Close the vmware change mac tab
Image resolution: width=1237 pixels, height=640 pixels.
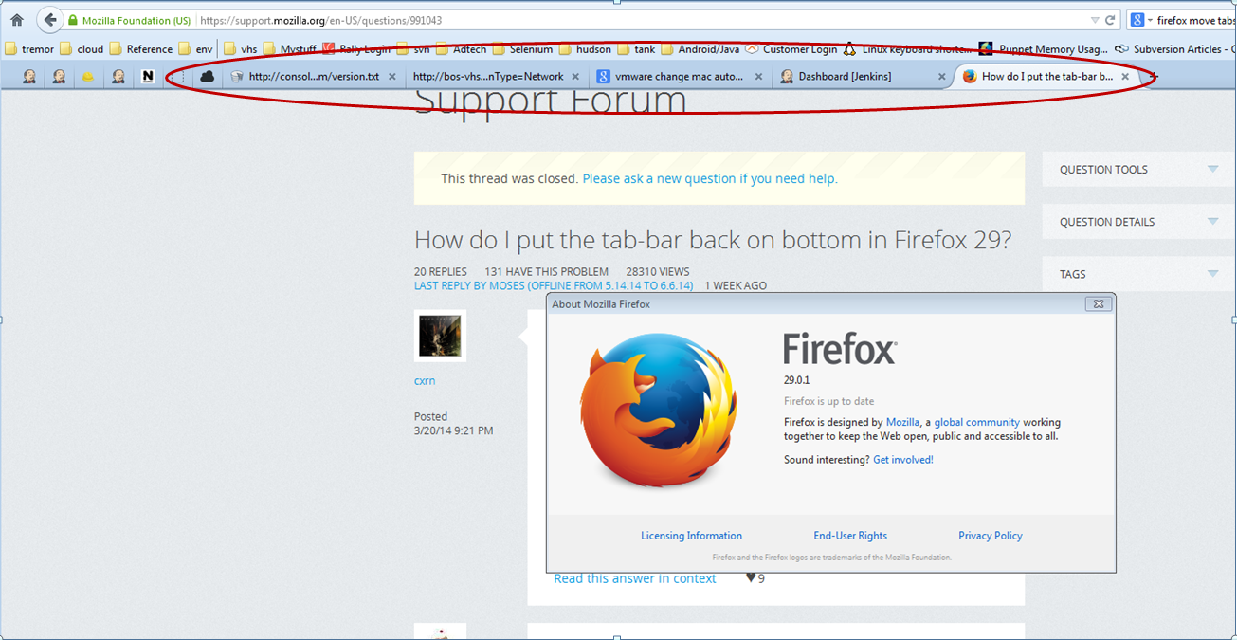[x=758, y=77]
